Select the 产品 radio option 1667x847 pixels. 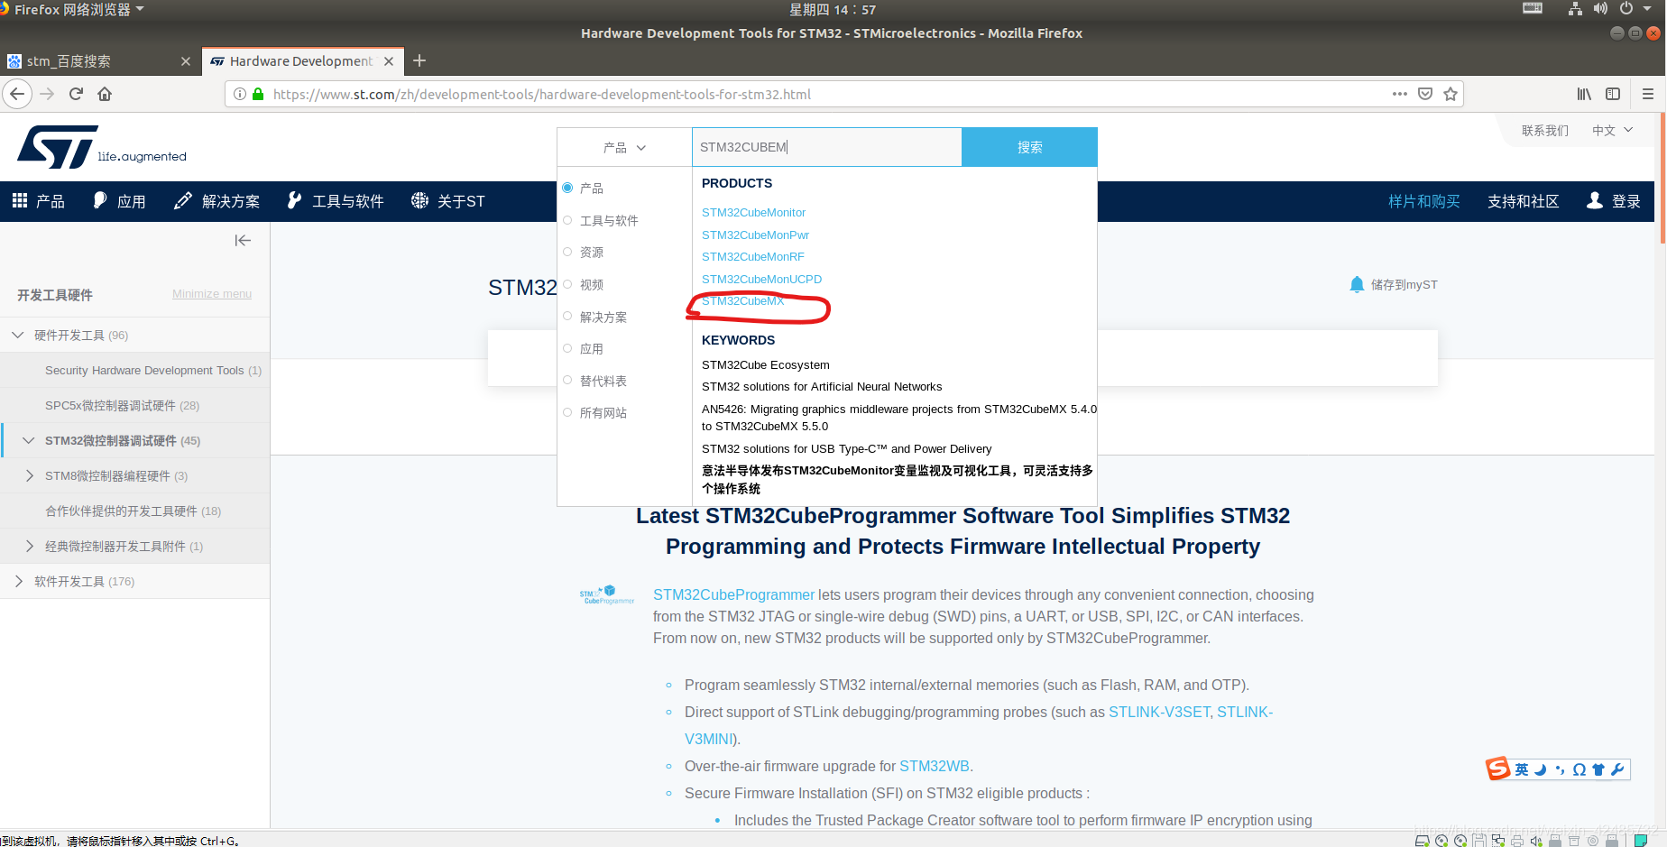tap(567, 188)
